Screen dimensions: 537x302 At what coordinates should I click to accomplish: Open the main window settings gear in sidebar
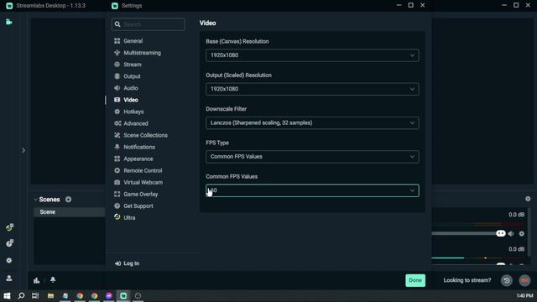[9, 261]
